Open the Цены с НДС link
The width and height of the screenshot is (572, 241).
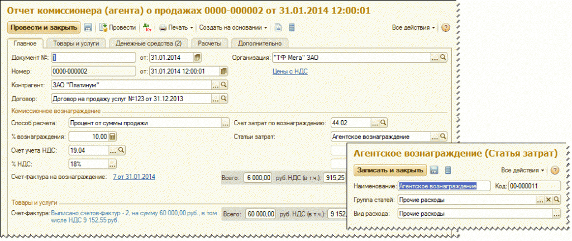coord(289,71)
